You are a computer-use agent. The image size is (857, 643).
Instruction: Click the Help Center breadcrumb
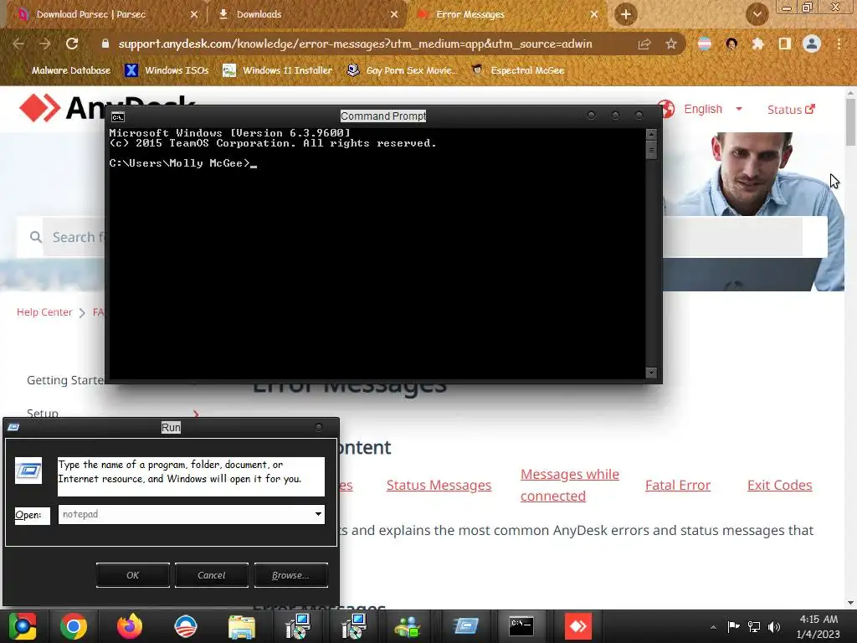(44, 312)
